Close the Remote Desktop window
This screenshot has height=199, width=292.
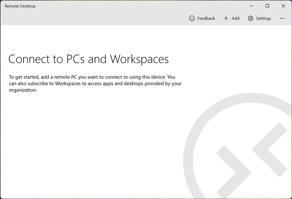tap(283, 6)
